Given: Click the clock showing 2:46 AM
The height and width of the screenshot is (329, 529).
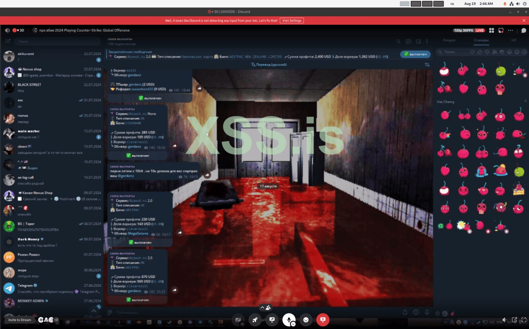Looking at the screenshot, I should [486, 4].
